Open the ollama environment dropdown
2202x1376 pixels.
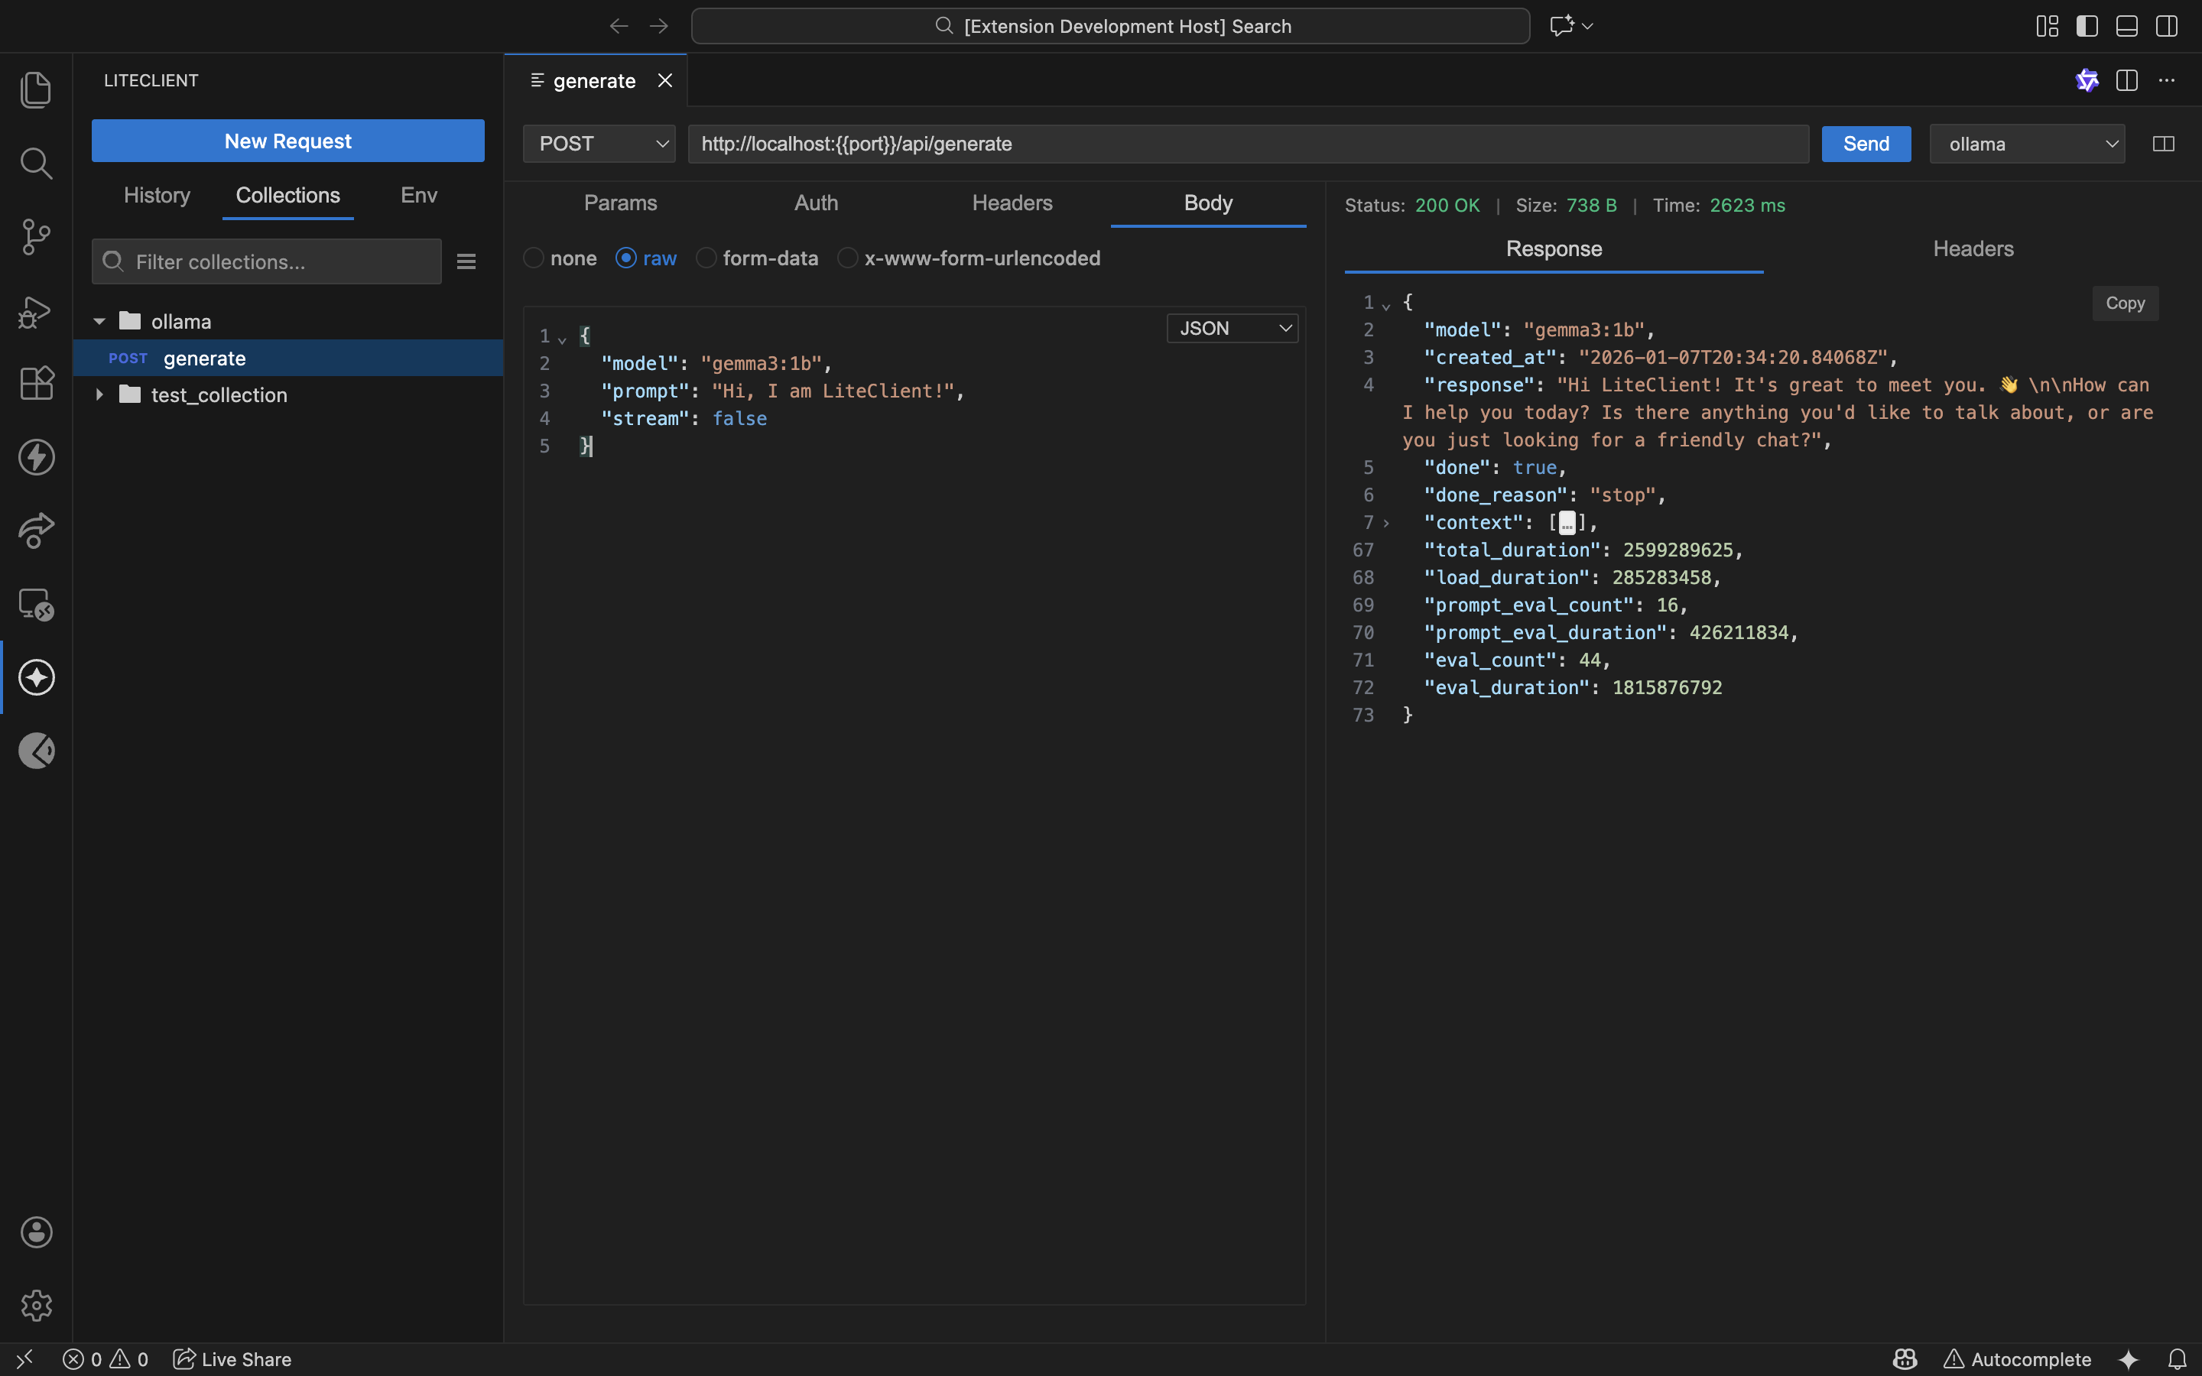tap(2026, 144)
